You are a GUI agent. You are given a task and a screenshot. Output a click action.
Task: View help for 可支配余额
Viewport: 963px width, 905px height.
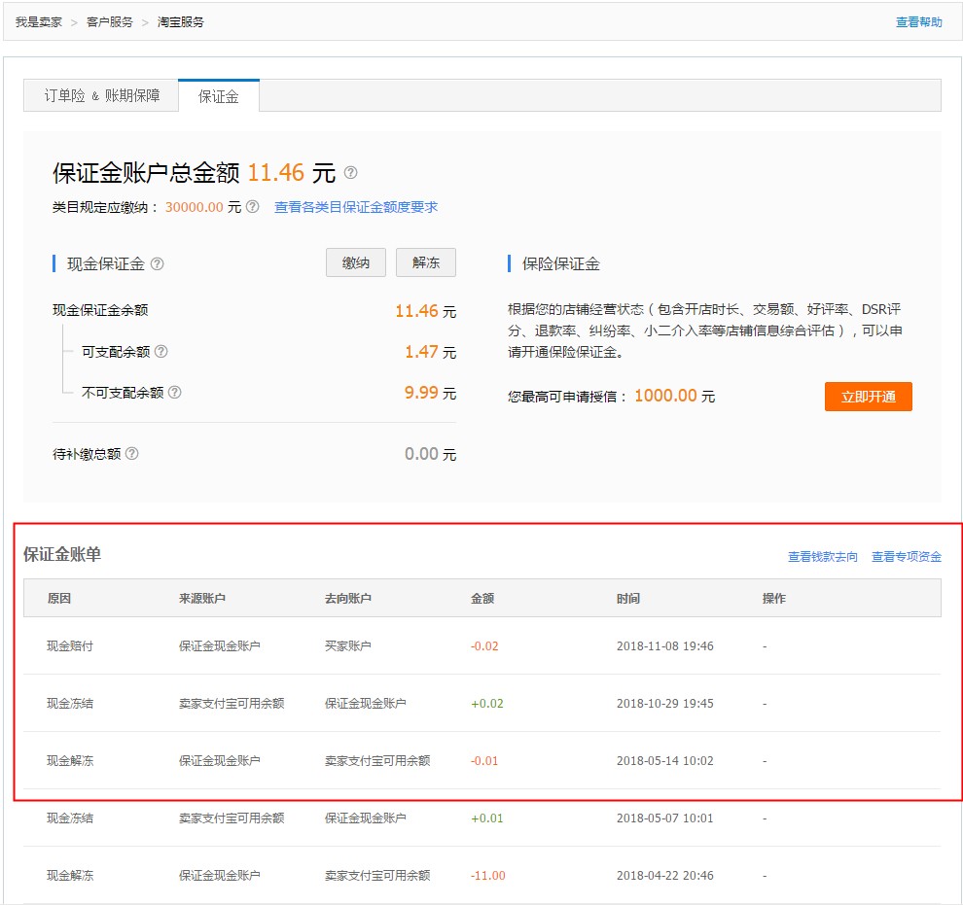162,353
